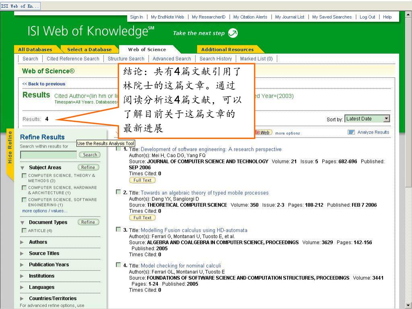412x309 pixels.
Task: Check Computer Science, Hardware & Architecture
Action: [24, 187]
